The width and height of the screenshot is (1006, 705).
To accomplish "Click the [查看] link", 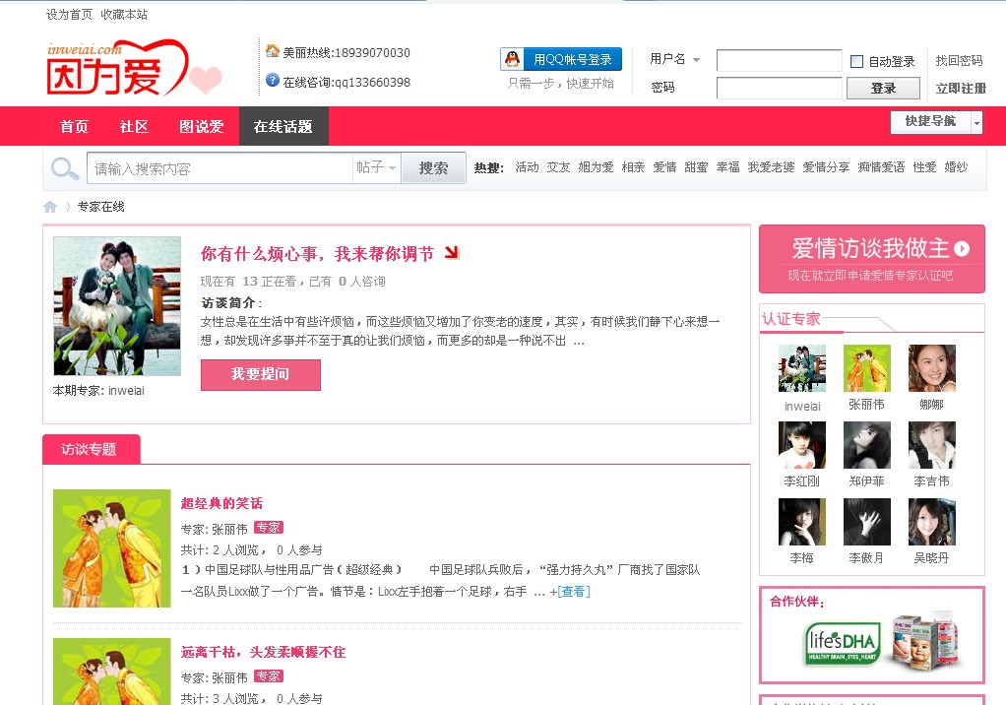I will click(574, 592).
